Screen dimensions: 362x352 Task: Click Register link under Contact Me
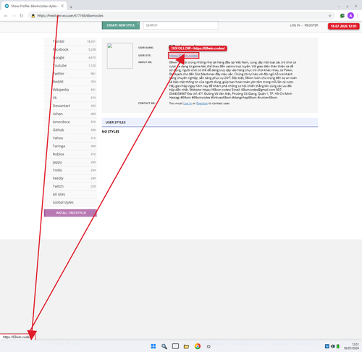tap(202, 104)
